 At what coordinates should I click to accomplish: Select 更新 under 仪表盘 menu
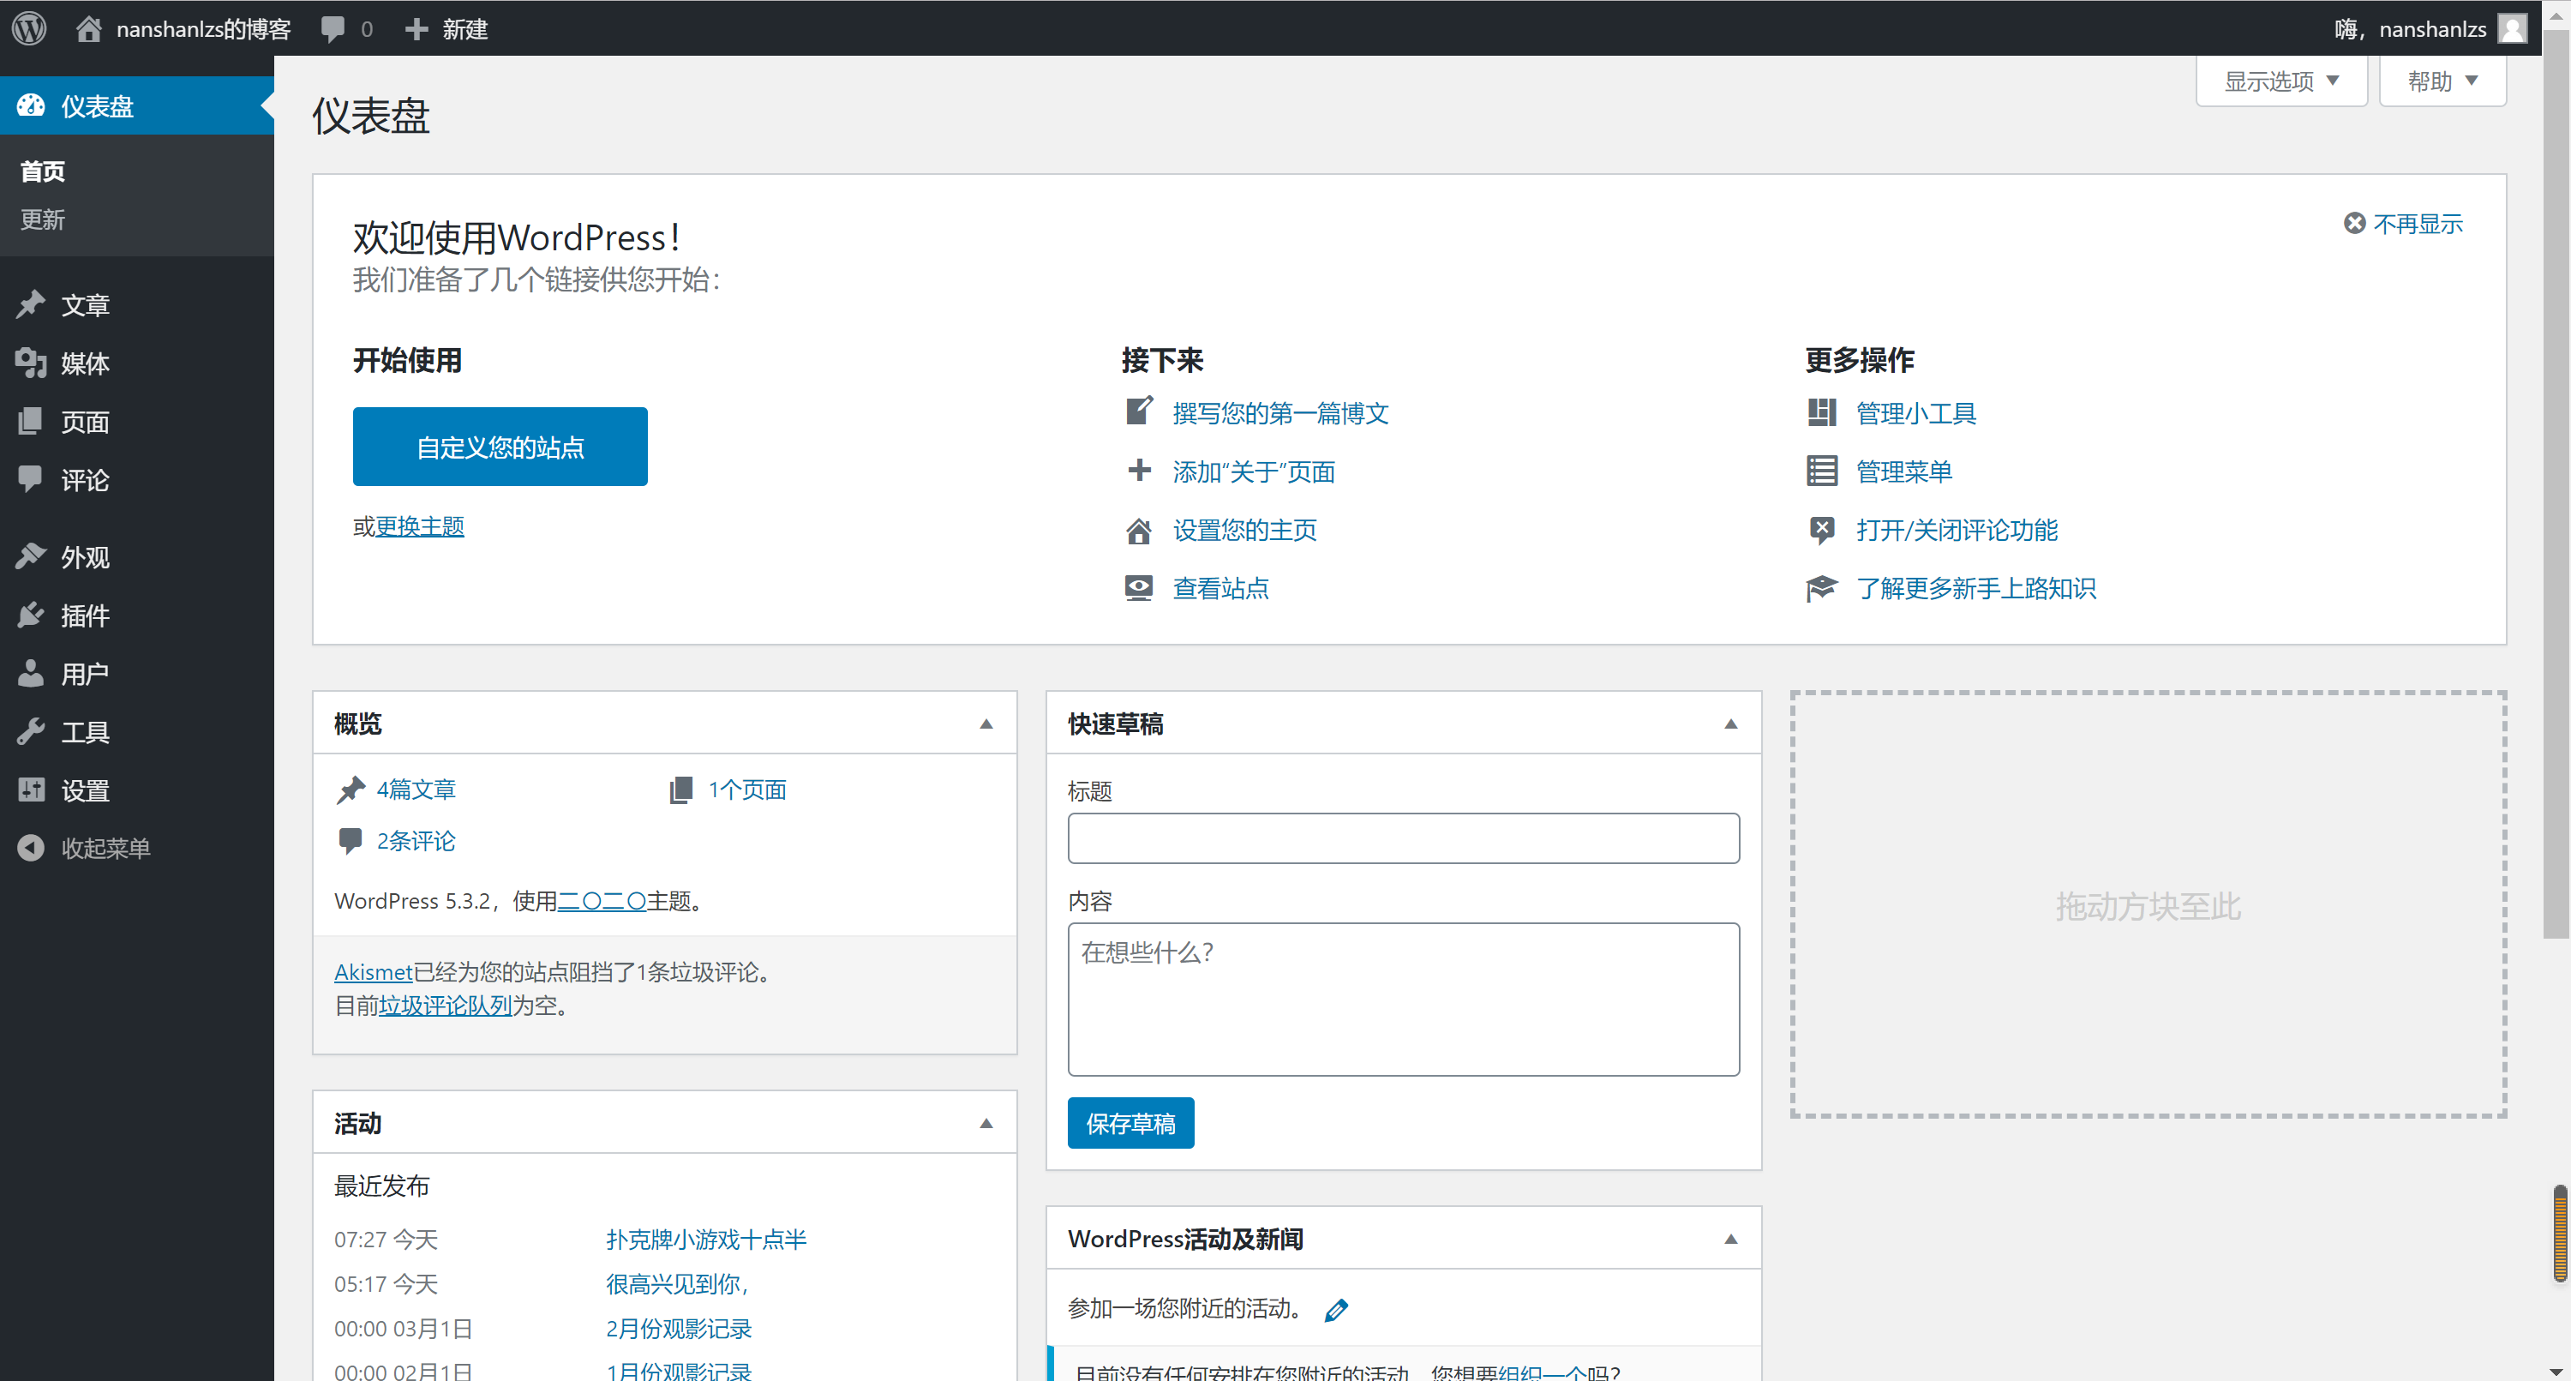(x=42, y=219)
